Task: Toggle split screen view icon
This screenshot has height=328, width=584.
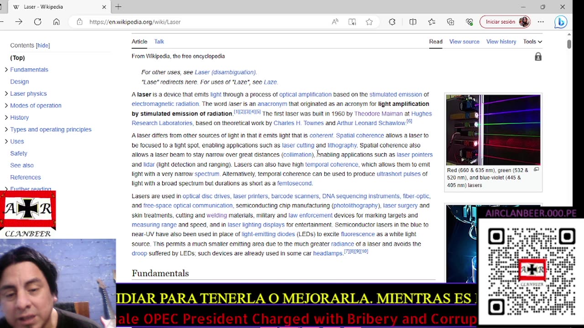Action: pos(412,22)
